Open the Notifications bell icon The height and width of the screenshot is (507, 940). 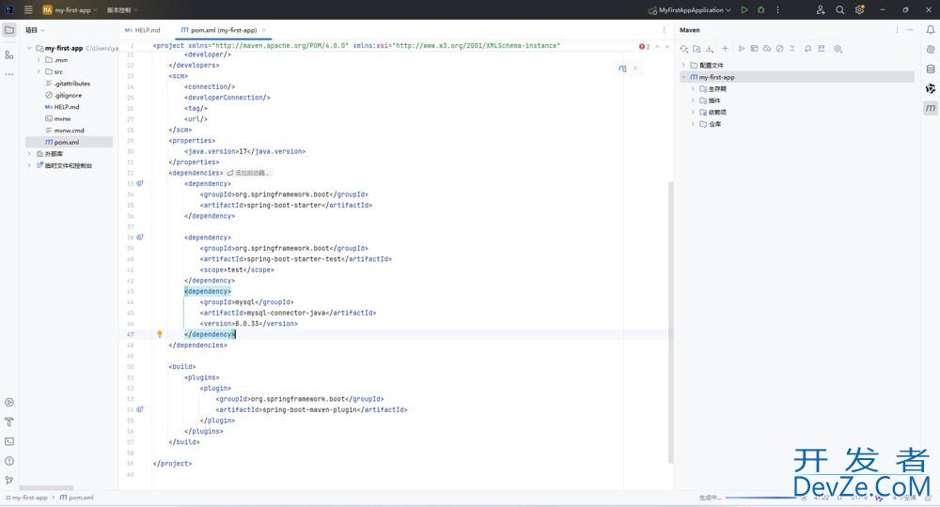tap(931, 30)
